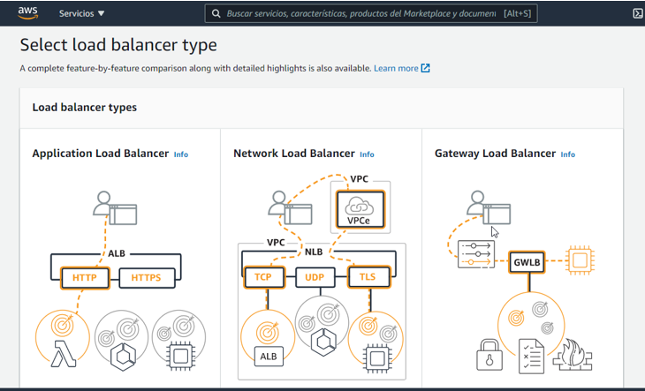Click the gray chip instance icon in ALB diagram
645x391 pixels.
(180, 356)
